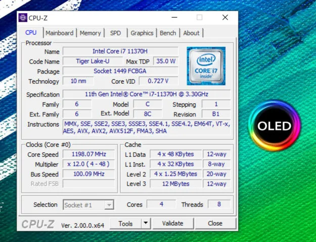This screenshot has height=242, width=316.
Task: Click the OLED rainbow ring badge
Action: point(275,126)
